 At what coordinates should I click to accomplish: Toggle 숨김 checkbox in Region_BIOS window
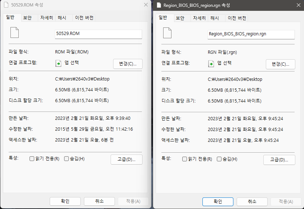[219, 159]
